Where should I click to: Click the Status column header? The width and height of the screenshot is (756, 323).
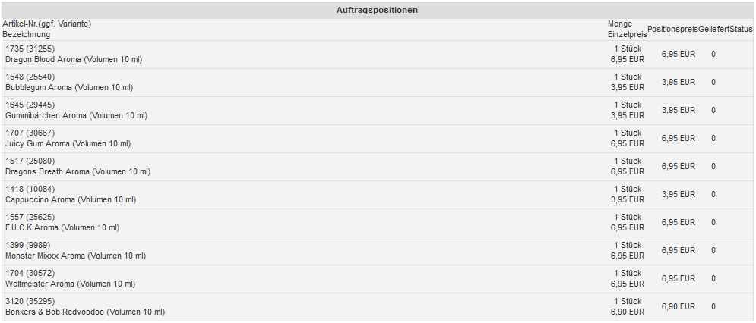(741, 29)
